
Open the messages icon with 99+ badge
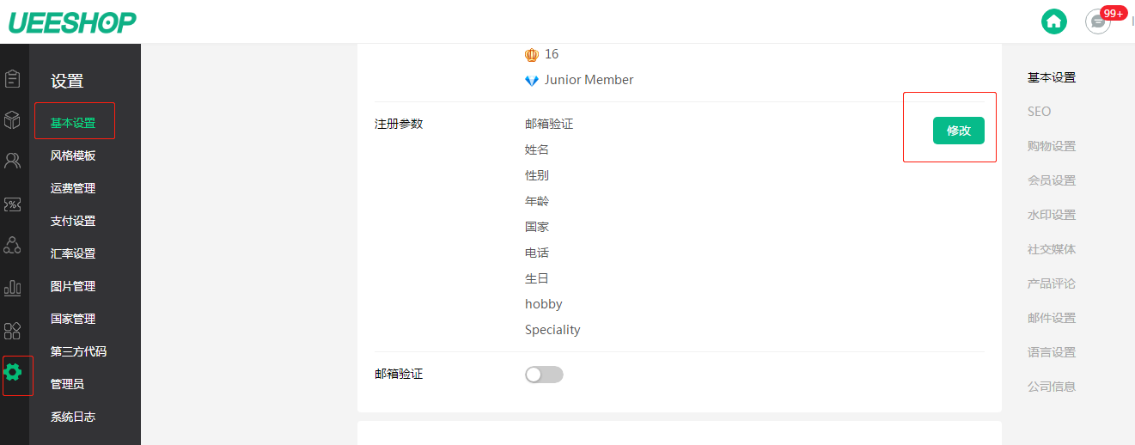point(1098,21)
